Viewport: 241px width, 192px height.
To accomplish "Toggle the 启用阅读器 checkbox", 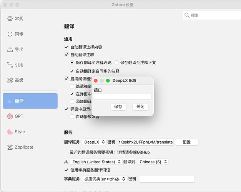I will point(66,79).
